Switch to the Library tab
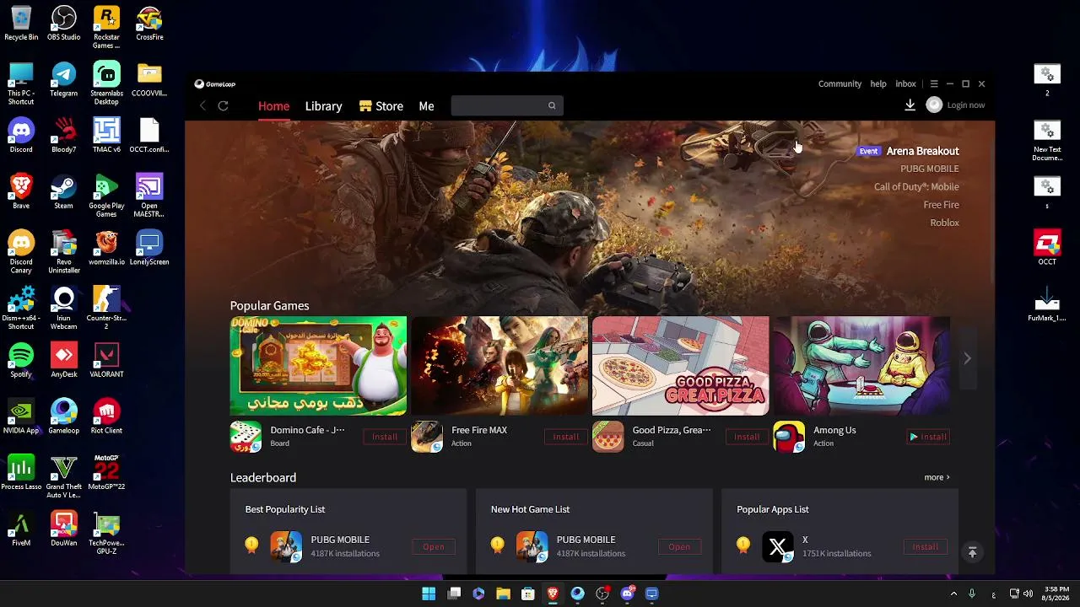Image resolution: width=1080 pixels, height=607 pixels. (323, 106)
